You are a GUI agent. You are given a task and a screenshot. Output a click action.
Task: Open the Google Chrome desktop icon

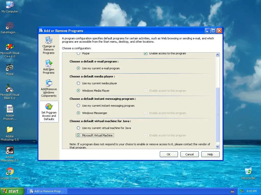tap(10, 173)
